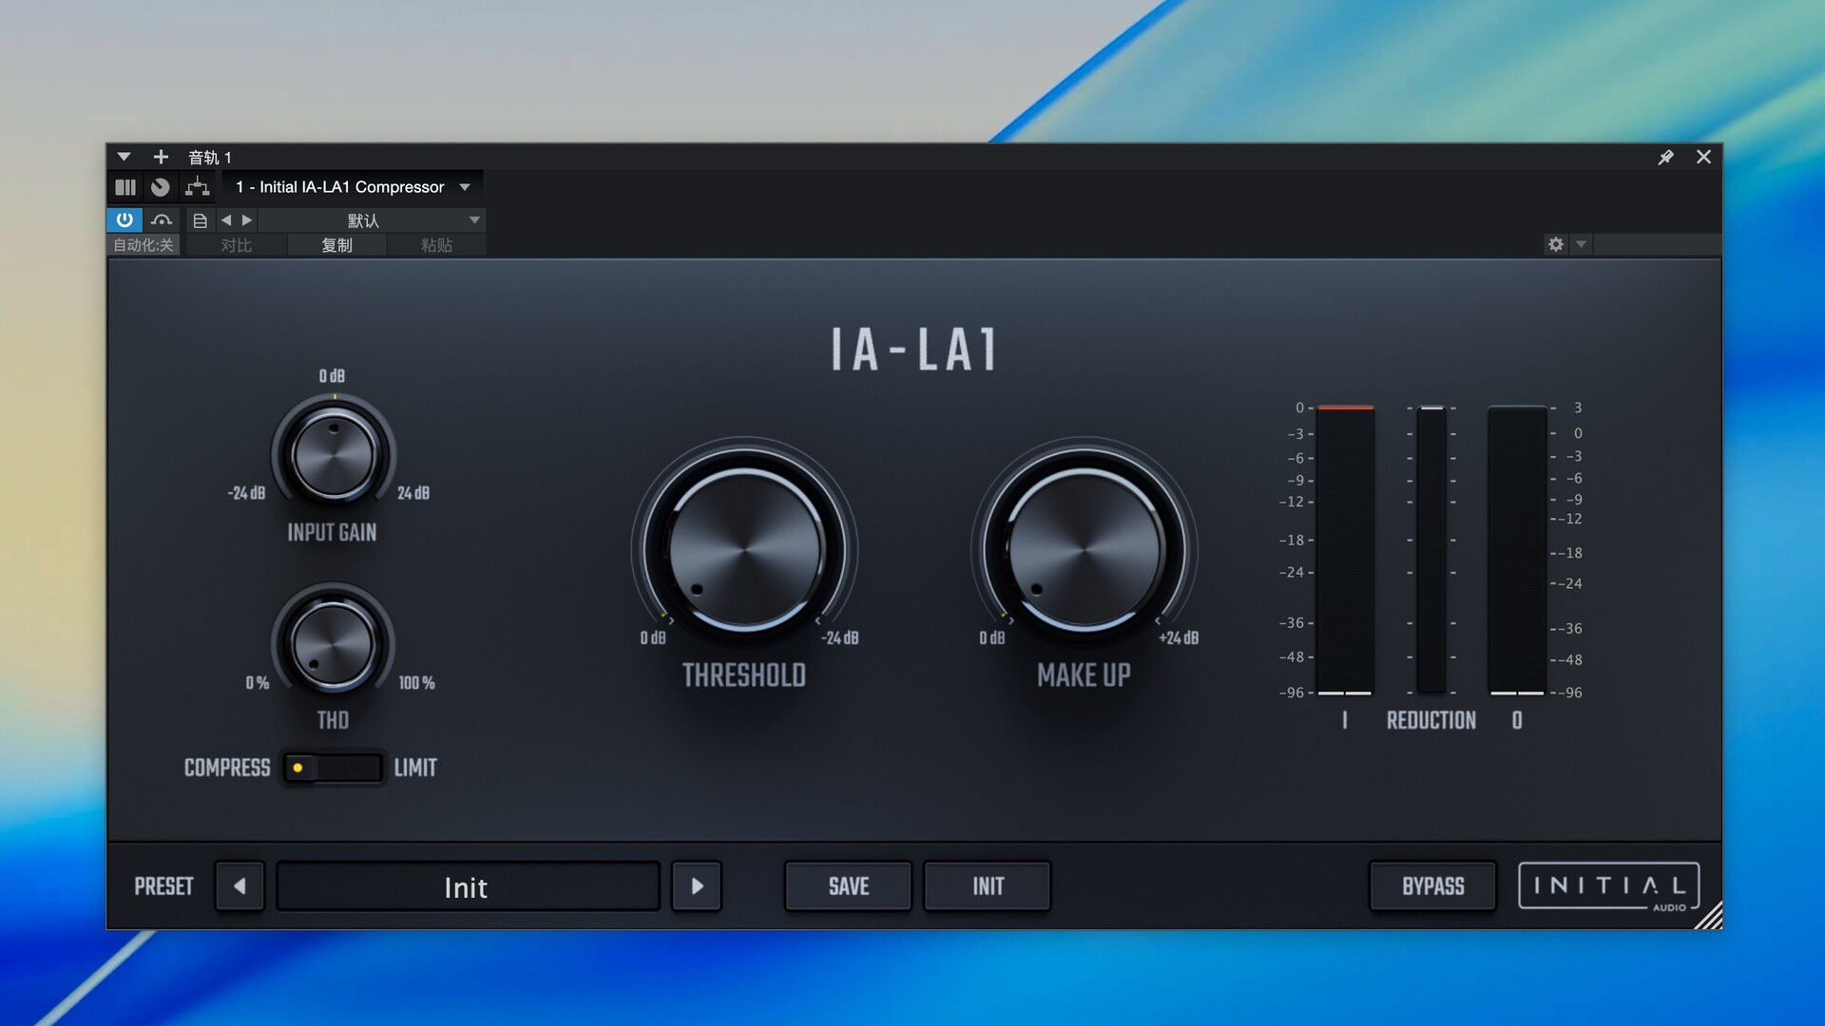Click the REDUCTION meter
The width and height of the screenshot is (1825, 1026).
1431,550
